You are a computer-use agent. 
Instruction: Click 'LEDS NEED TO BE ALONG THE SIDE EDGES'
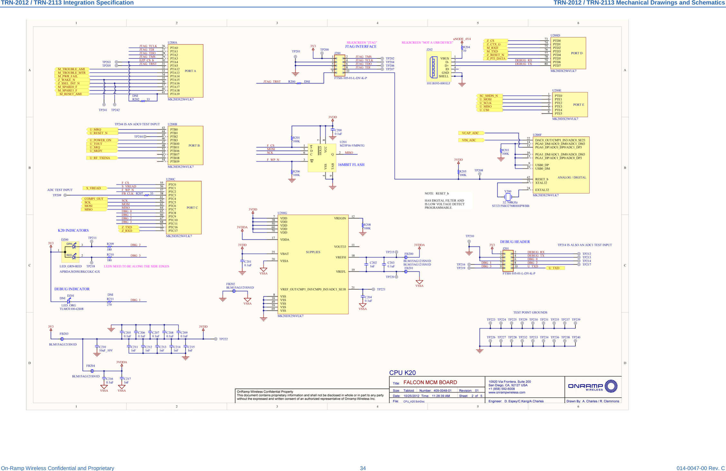(x=136, y=266)
